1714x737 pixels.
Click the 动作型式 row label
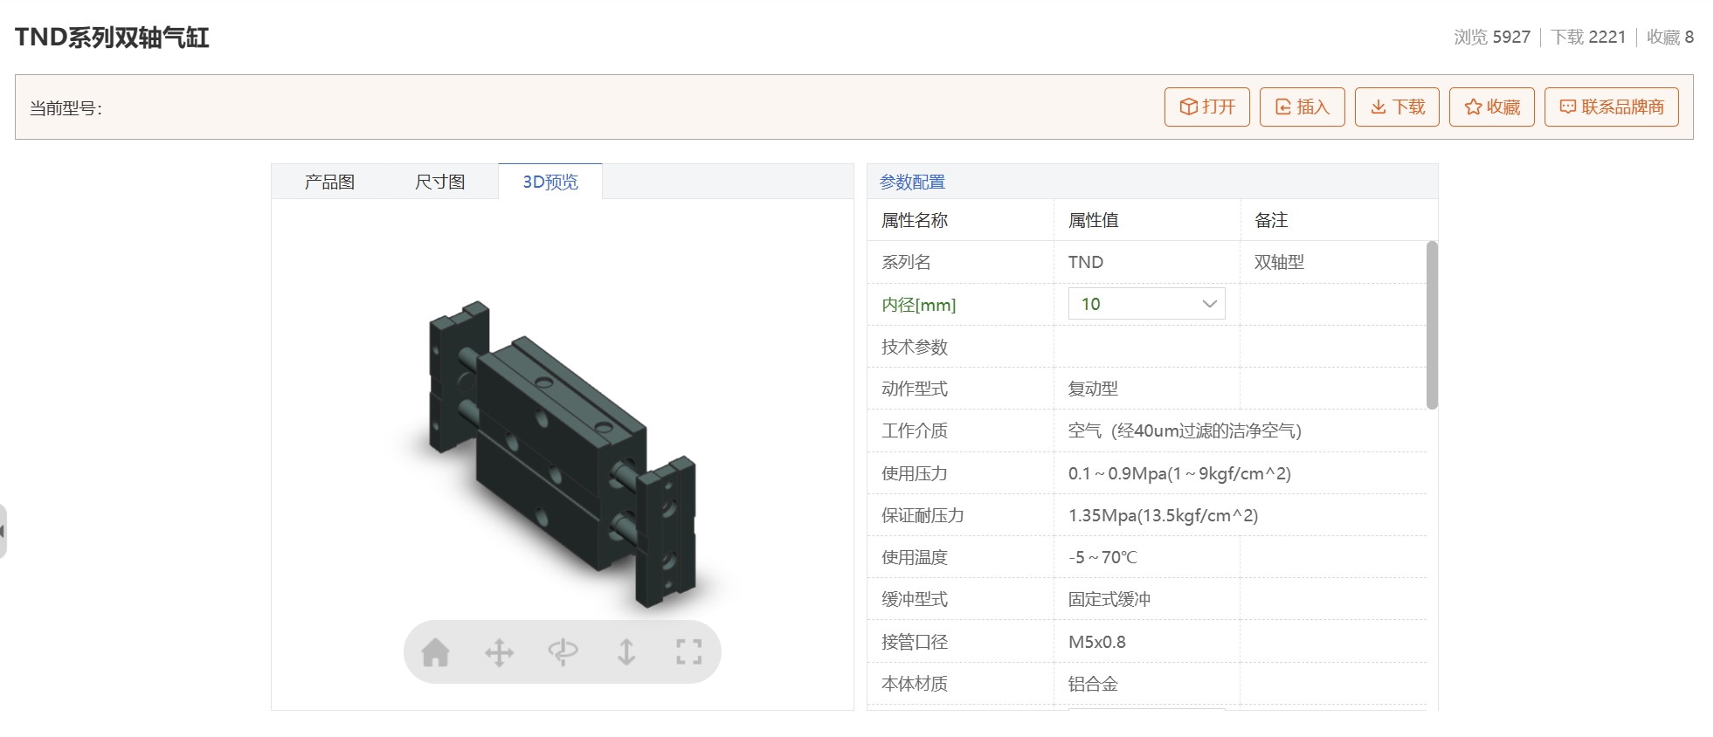click(x=915, y=389)
